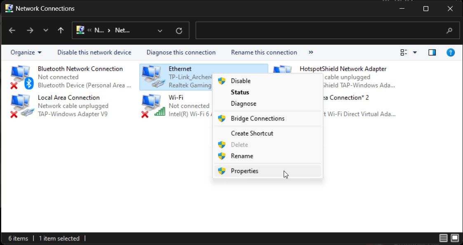Expand the toolbar overflow chevron
Image resolution: width=463 pixels, height=245 pixels.
310,52
